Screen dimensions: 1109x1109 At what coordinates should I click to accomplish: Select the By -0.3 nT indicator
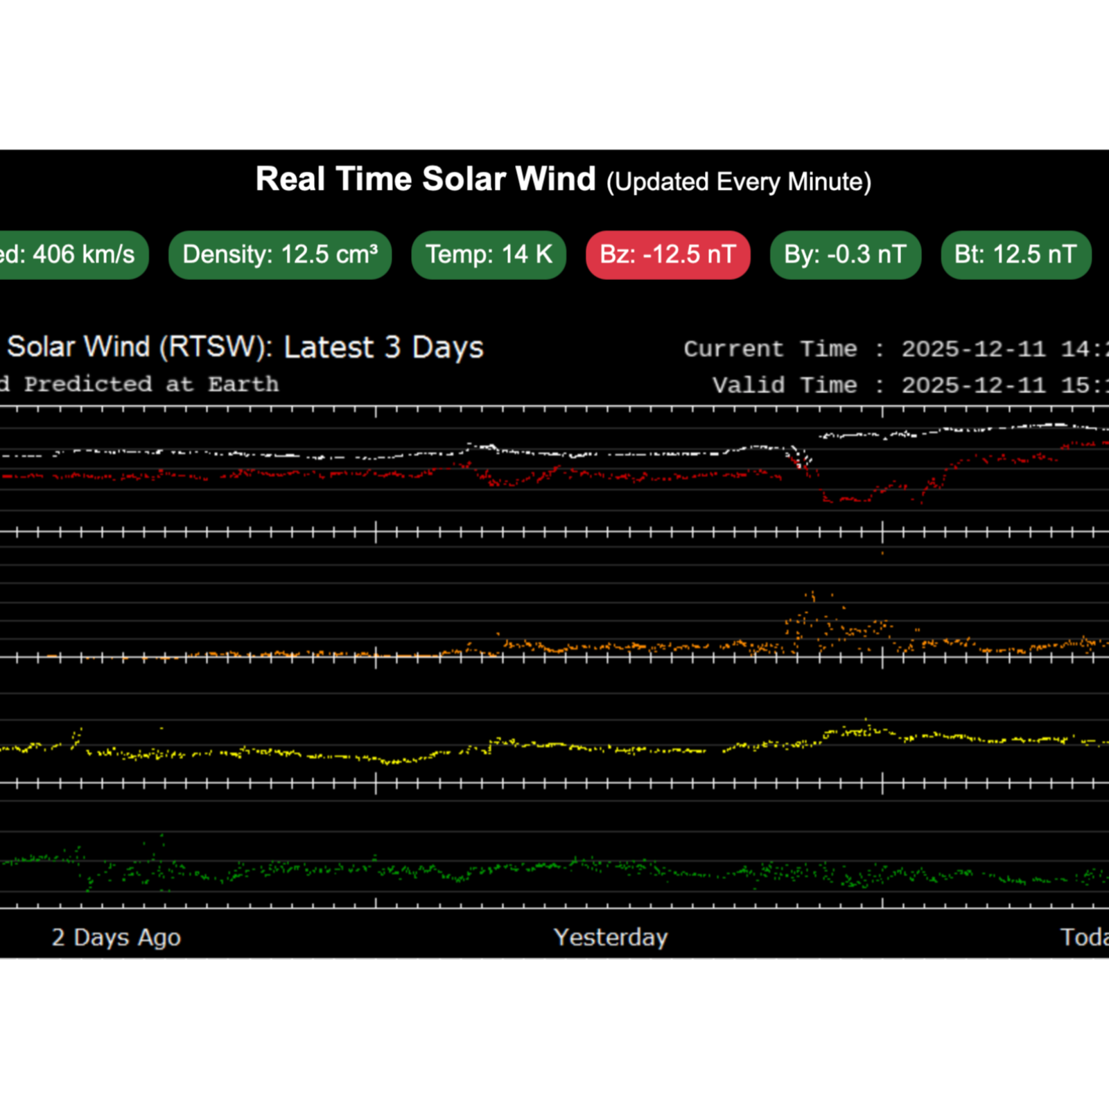point(845,254)
